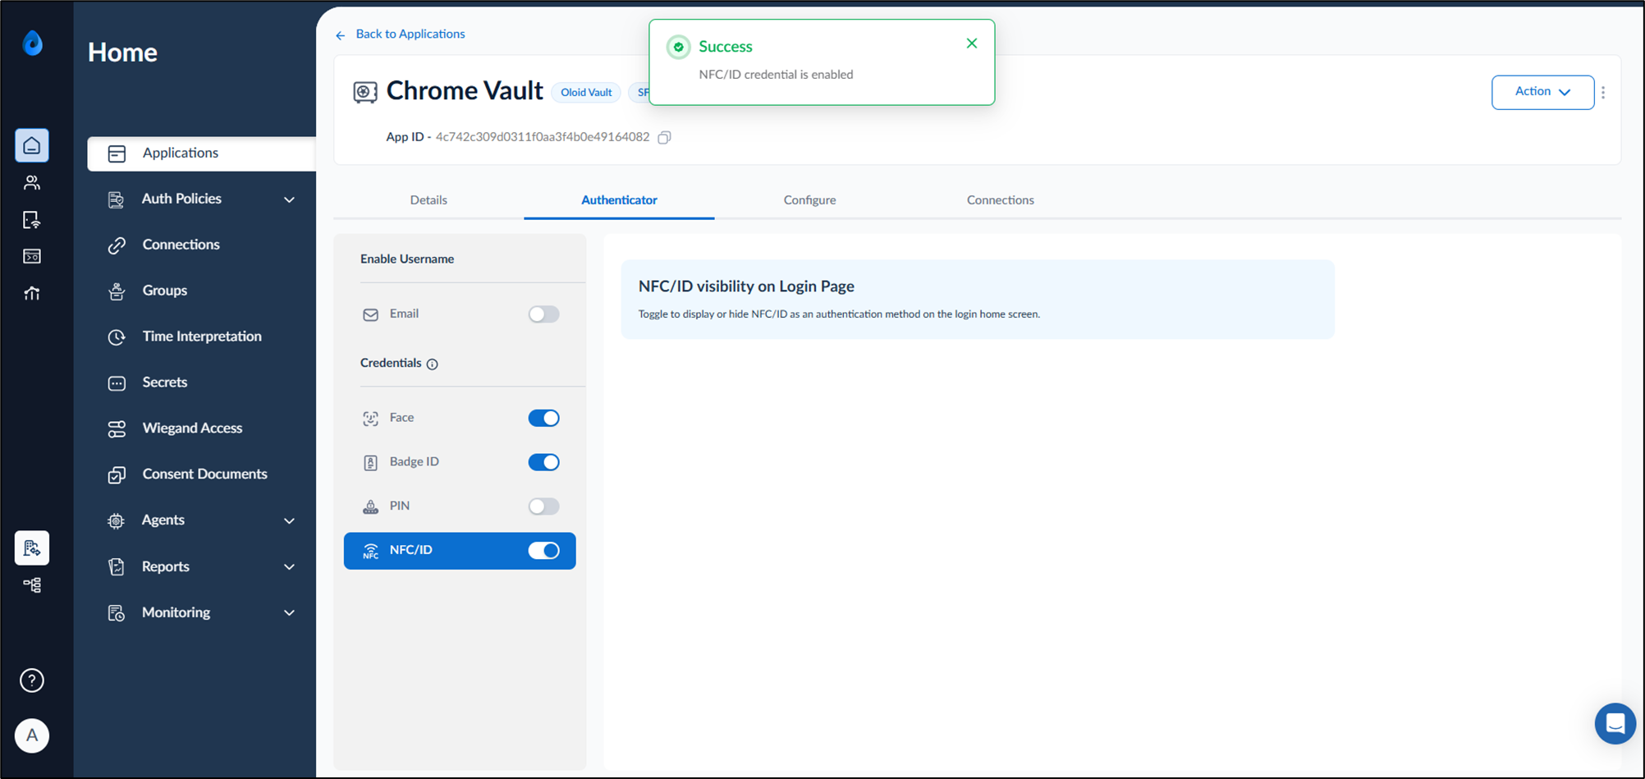Click the green Success checkmark icon
1645x779 pixels.
[678, 47]
